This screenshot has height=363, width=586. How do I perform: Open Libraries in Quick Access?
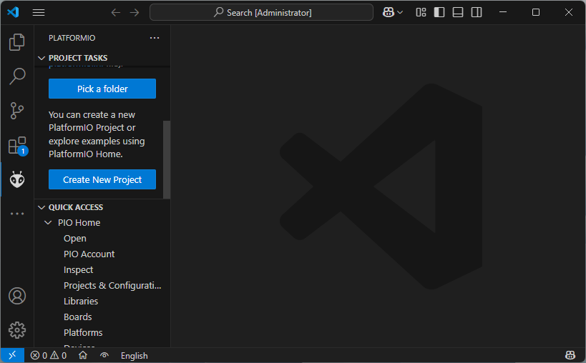(81, 301)
